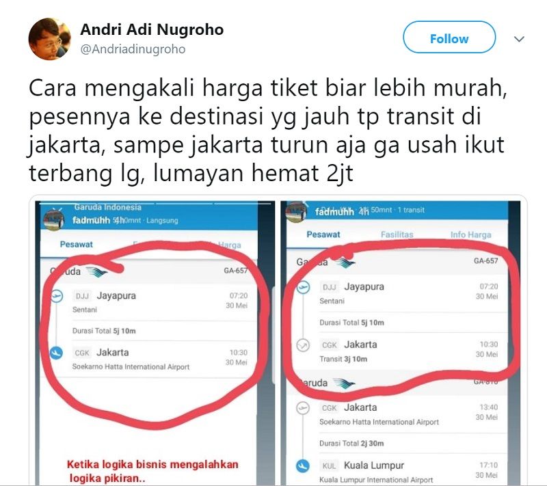Click Andri Adi Nugroho's profile avatar
The height and width of the screenshot is (486, 547).
click(49, 39)
